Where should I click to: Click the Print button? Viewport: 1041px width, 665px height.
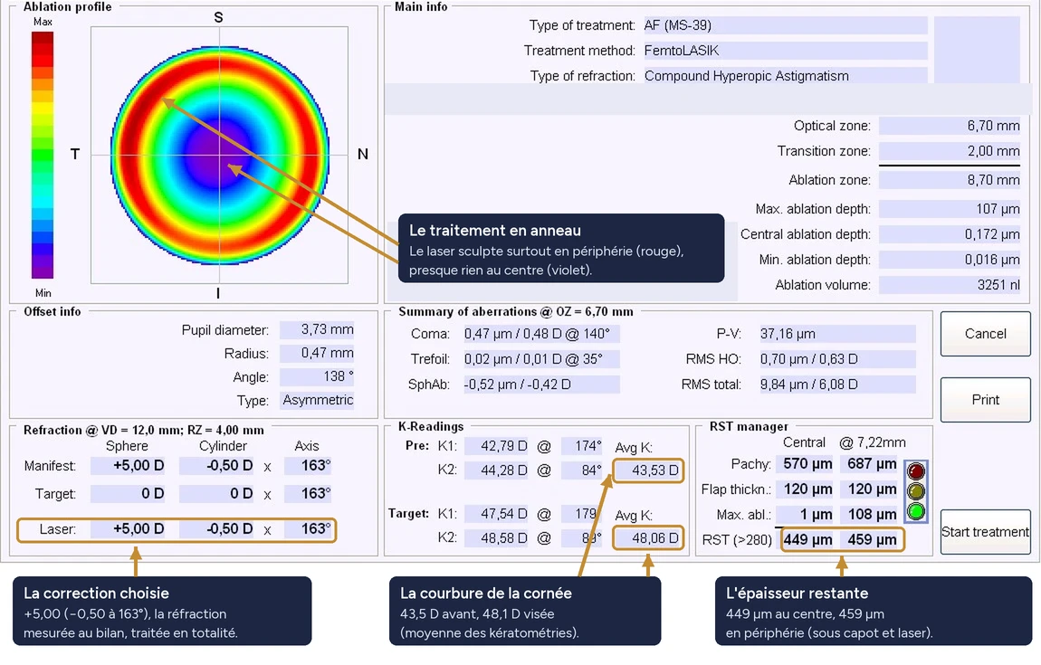click(x=985, y=400)
